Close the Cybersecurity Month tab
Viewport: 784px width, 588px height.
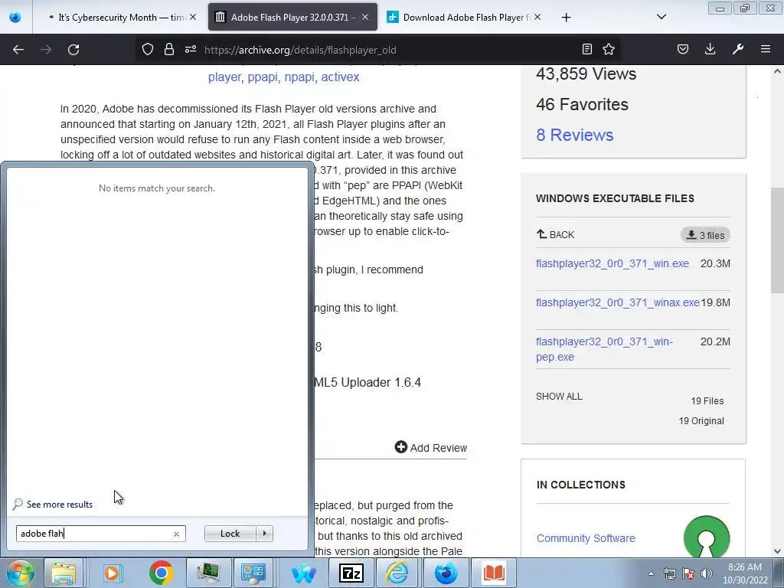(x=193, y=17)
